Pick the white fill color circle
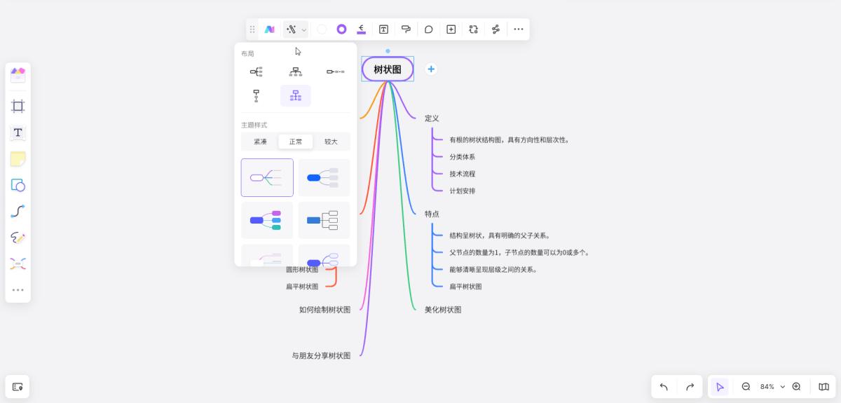 pos(322,29)
